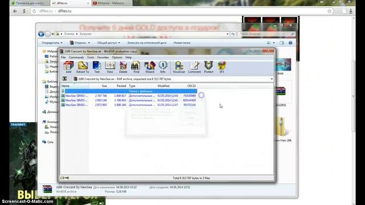Select Сеть in Explorer navigation pane
The width and height of the screenshot is (365, 205).
(48, 142)
